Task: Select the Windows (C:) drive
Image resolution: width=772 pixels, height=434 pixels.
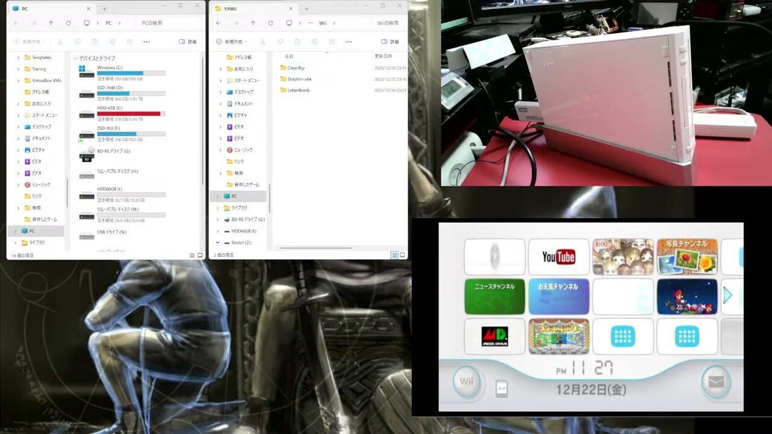Action: (122, 73)
